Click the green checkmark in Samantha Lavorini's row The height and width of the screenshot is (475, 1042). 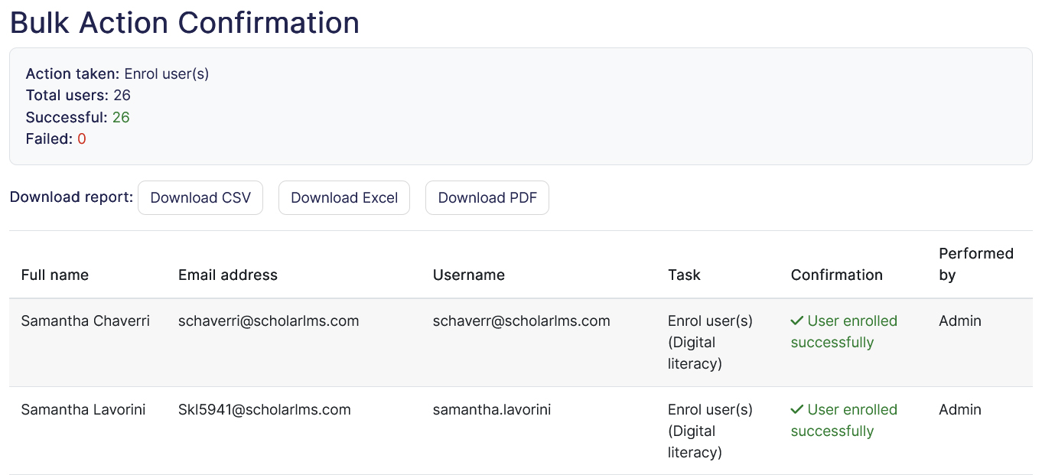pyautogui.click(x=796, y=409)
